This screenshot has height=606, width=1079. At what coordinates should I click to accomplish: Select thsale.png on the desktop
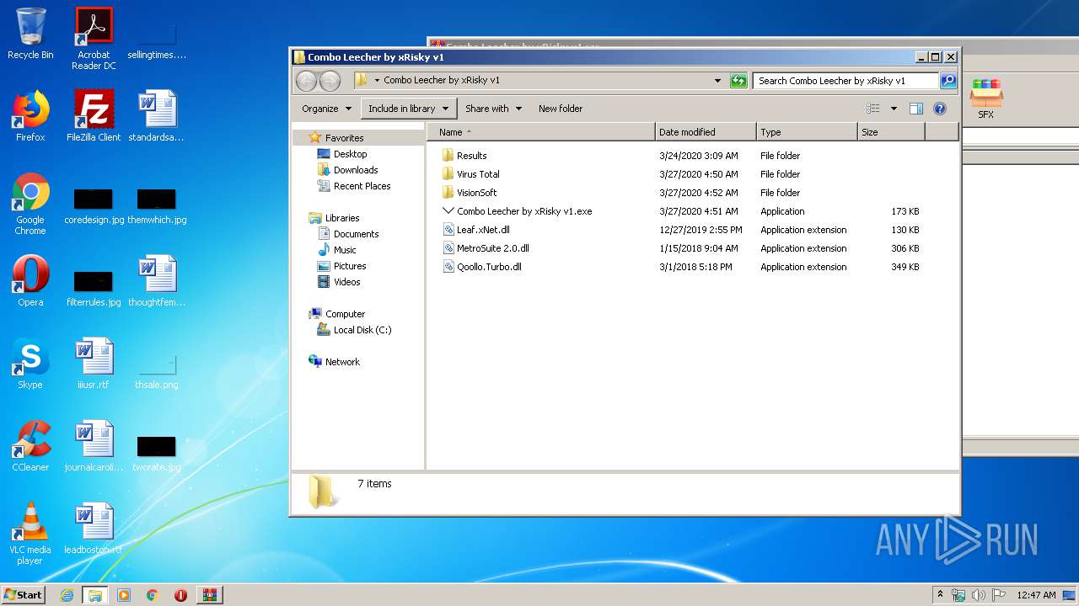(x=157, y=372)
